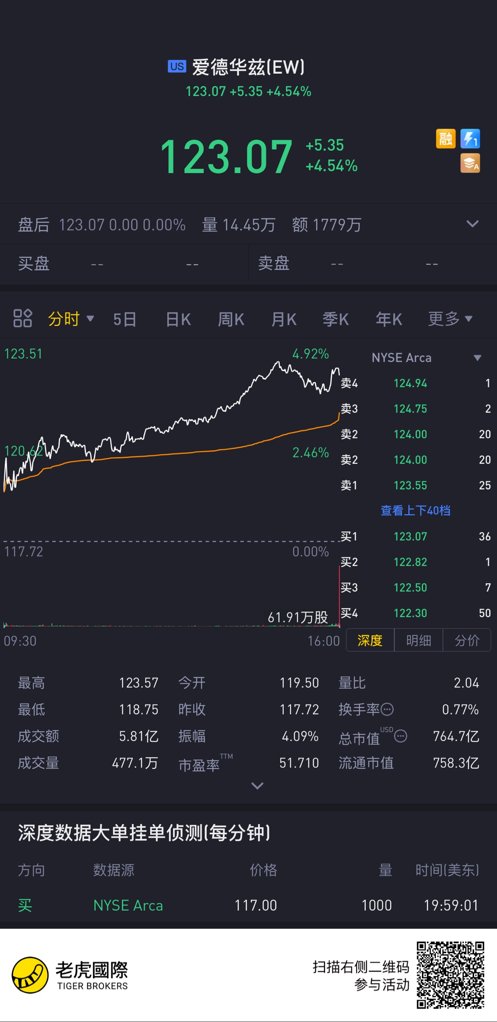Open 查看上下40档 link
The height and width of the screenshot is (1022, 497).
click(x=416, y=511)
